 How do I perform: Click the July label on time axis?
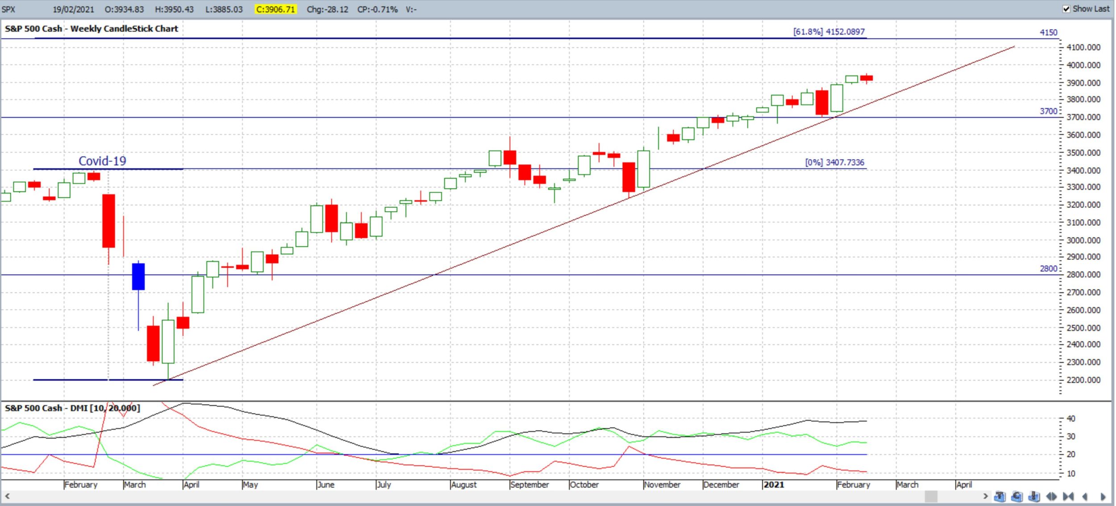[x=384, y=485]
